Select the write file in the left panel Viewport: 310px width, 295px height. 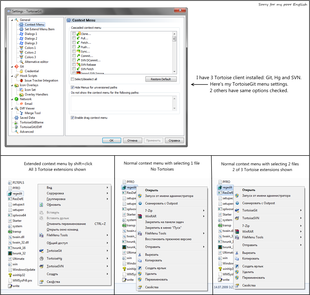(x=16, y=286)
